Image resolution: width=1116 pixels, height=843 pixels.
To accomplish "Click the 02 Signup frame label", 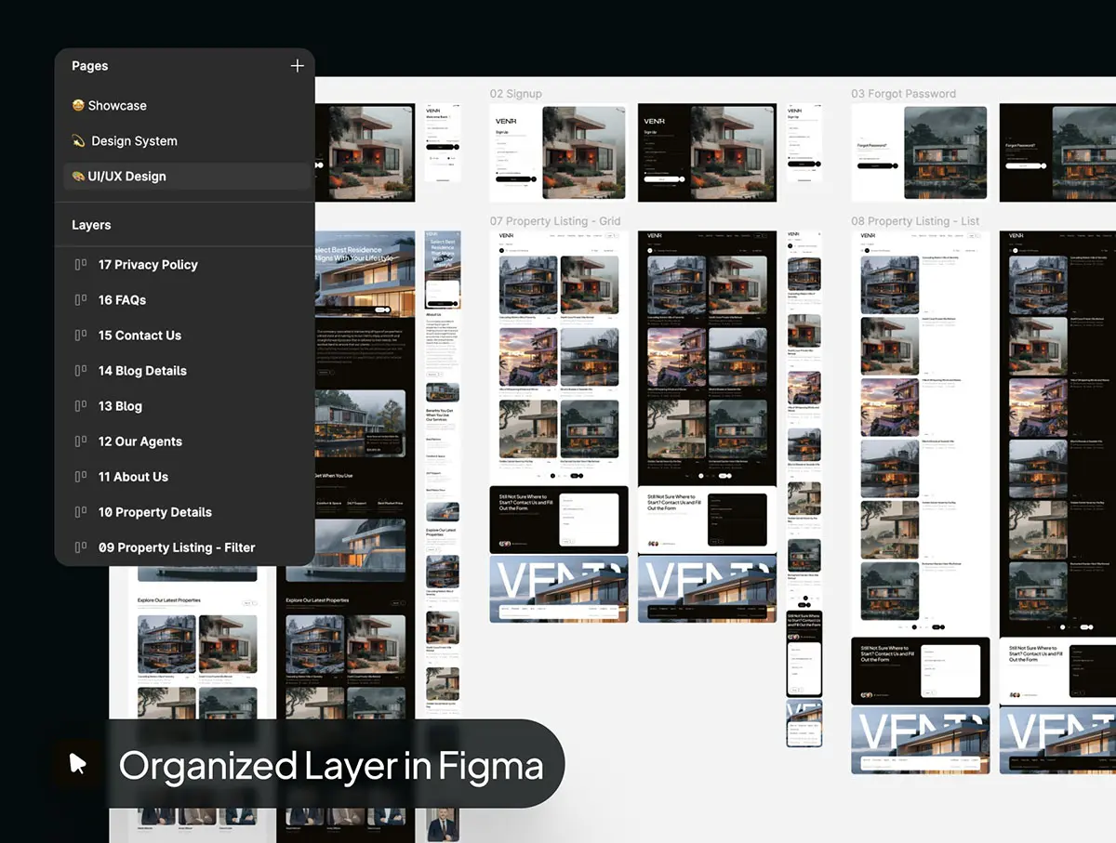I will pos(516,94).
